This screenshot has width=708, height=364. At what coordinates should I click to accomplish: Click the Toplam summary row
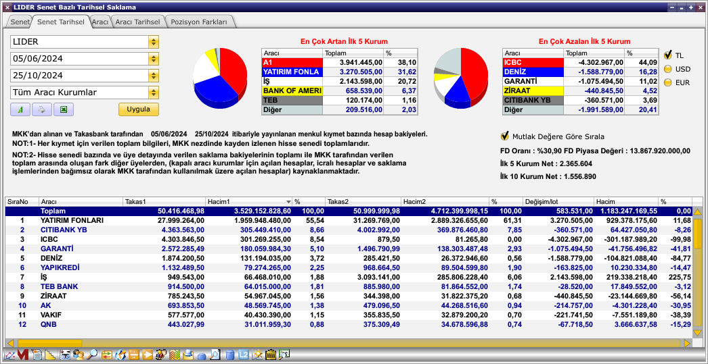click(348, 211)
